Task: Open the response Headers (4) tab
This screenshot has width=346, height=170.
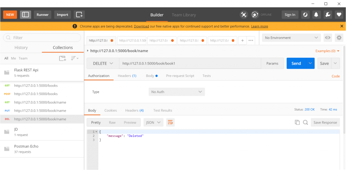Action: 134,110
